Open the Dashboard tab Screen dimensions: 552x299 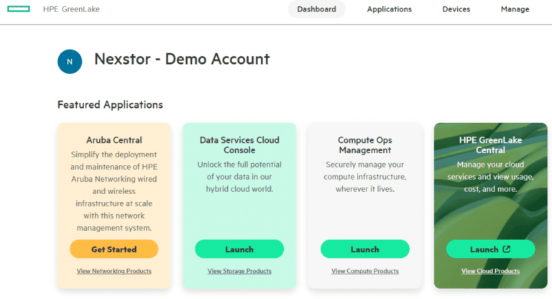click(316, 9)
